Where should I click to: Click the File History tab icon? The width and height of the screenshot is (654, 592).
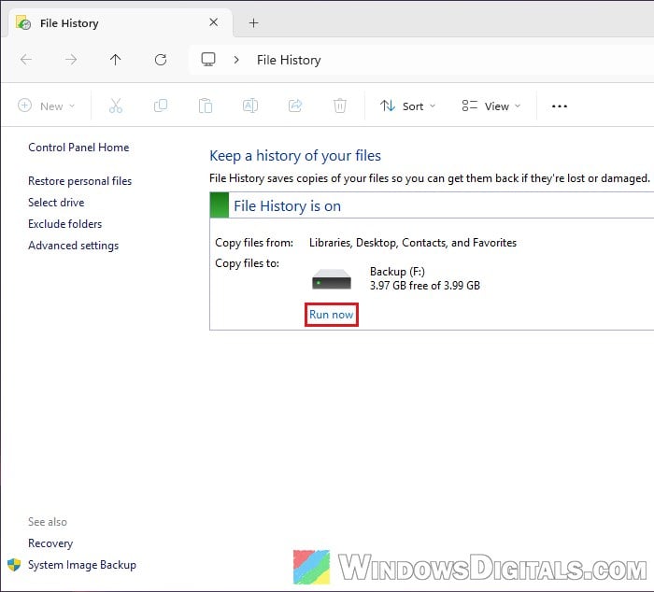coord(23,22)
